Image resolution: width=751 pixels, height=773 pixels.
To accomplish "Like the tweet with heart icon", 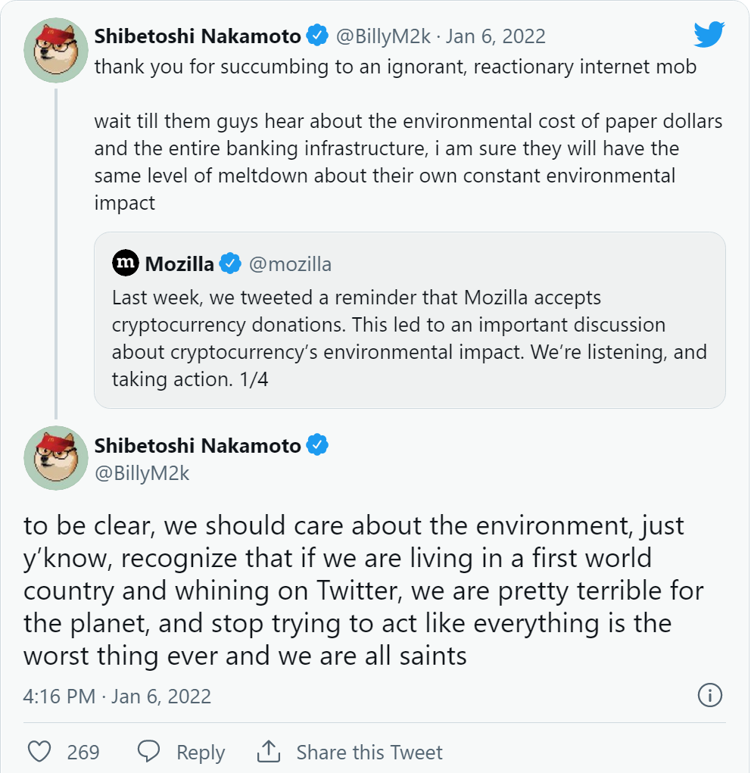I will click(x=39, y=752).
